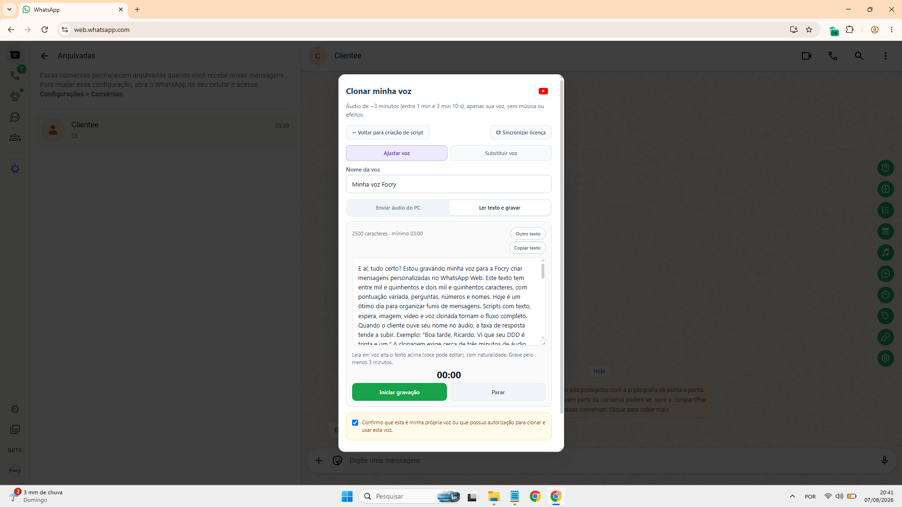The image size is (902, 507).
Task: Click the music note audio extension icon
Action: pos(886,252)
